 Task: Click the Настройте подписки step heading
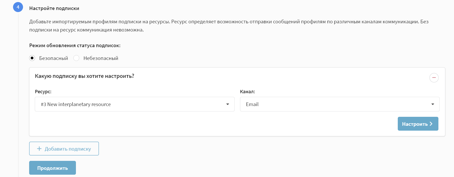coord(54,8)
